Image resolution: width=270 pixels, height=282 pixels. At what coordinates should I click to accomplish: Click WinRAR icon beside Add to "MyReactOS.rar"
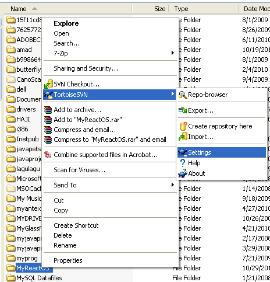point(48,120)
